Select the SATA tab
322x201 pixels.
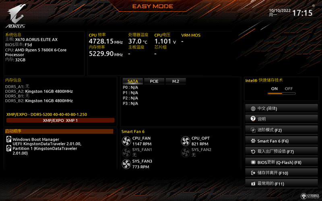coord(133,81)
